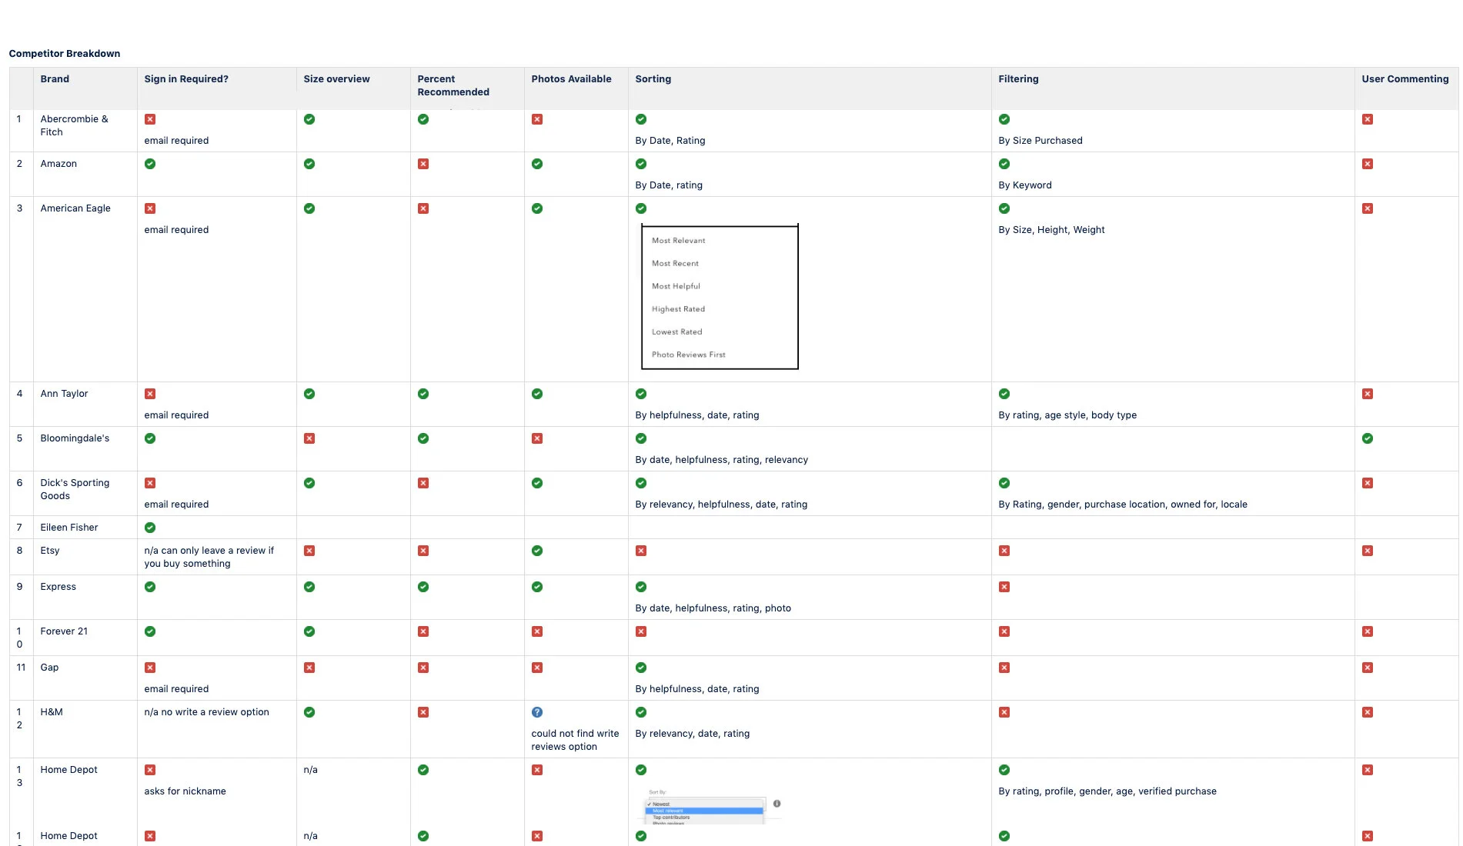Click the 'Filtering' column header

(x=1018, y=79)
